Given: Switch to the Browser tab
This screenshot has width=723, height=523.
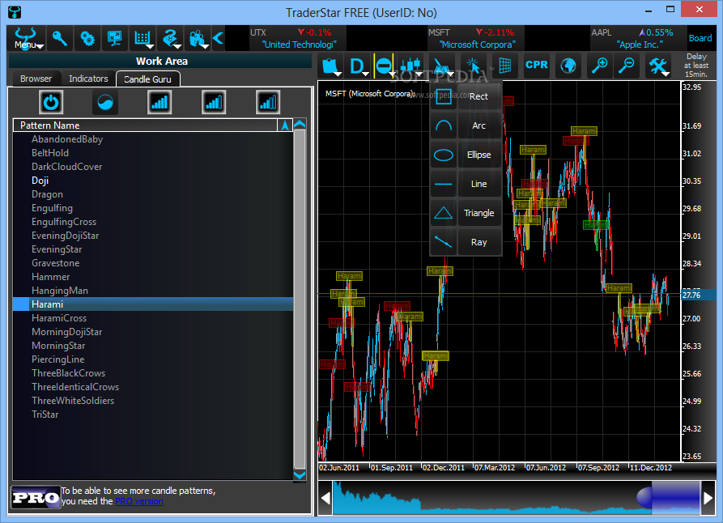Looking at the screenshot, I should pyautogui.click(x=36, y=79).
